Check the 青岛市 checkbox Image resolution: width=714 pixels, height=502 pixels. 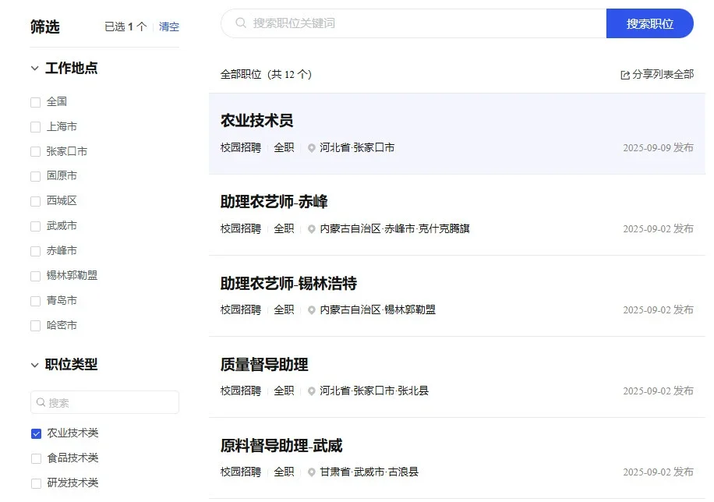coord(36,301)
